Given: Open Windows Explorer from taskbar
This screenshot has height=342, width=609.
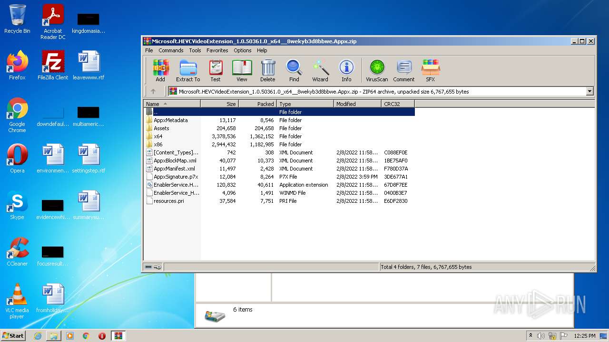Looking at the screenshot, I should (x=54, y=336).
